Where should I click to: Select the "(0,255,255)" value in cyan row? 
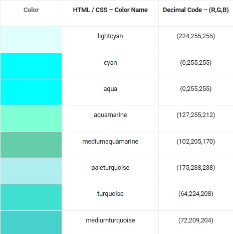[196, 63]
